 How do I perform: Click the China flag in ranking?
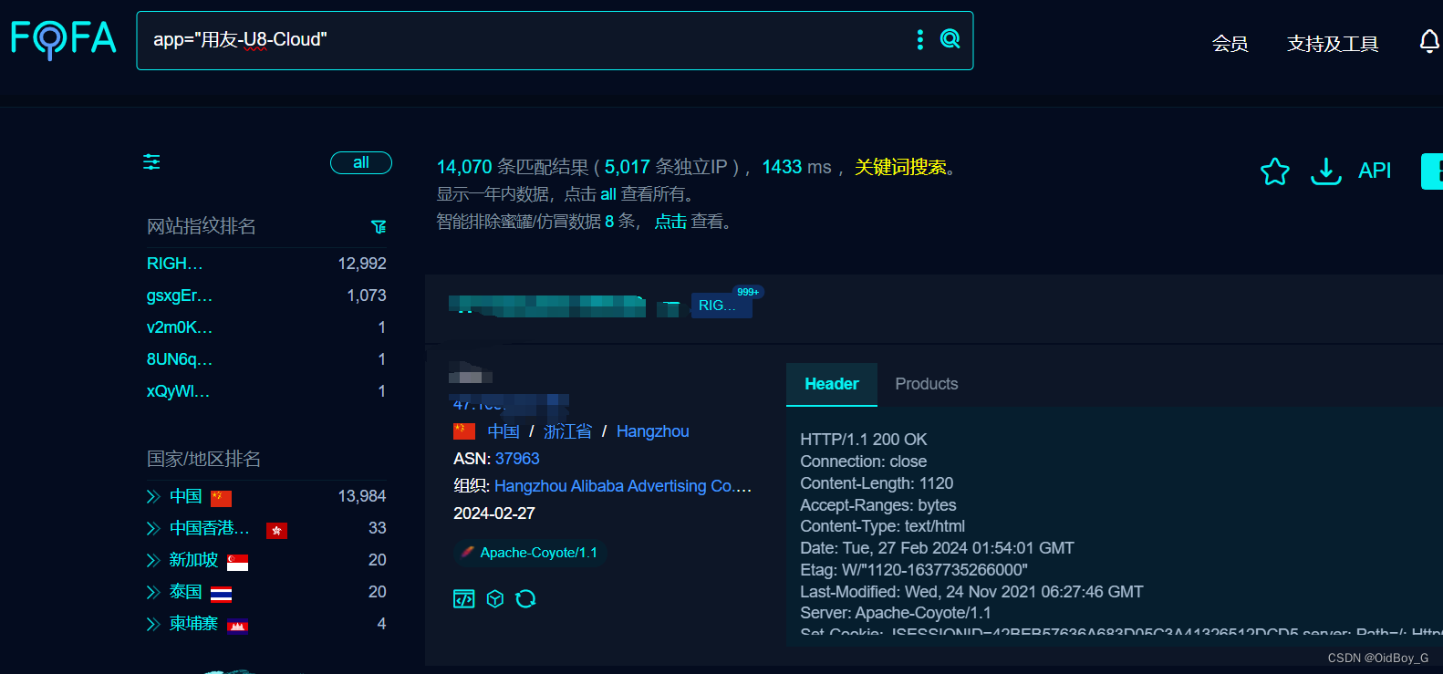coord(221,498)
